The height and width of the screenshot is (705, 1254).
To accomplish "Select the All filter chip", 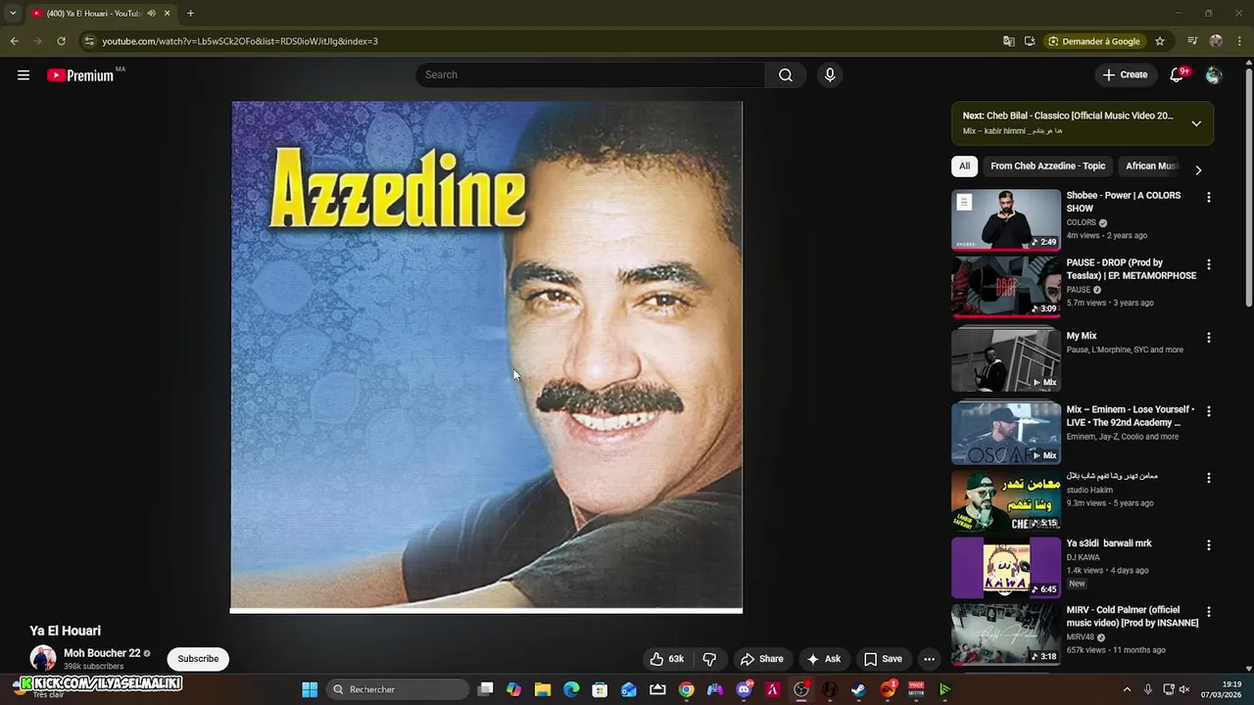I will click(964, 166).
